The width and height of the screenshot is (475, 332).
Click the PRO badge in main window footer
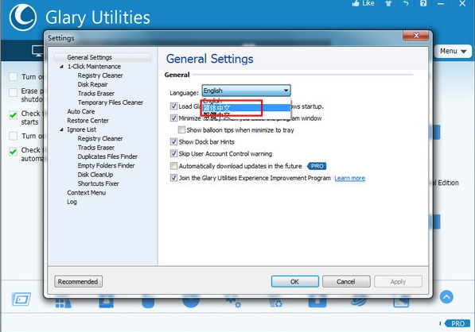(x=457, y=323)
